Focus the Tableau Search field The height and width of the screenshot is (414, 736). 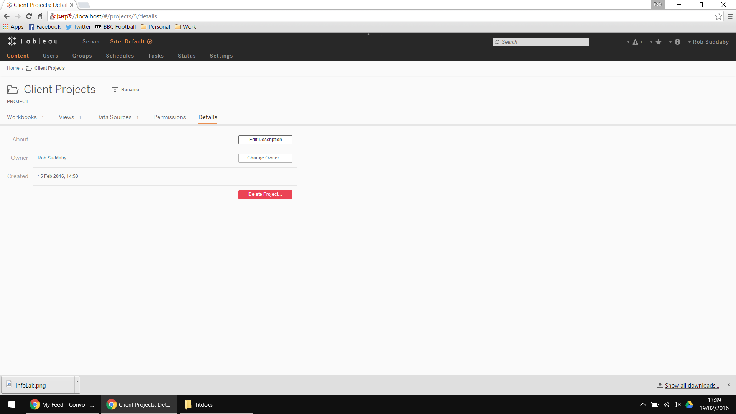pos(540,42)
